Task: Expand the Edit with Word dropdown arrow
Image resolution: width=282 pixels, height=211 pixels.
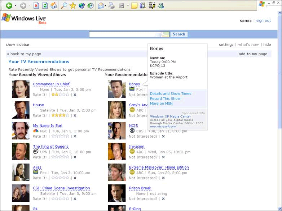Action: (x=128, y=5)
